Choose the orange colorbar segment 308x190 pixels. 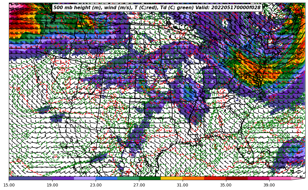click(x=193, y=178)
